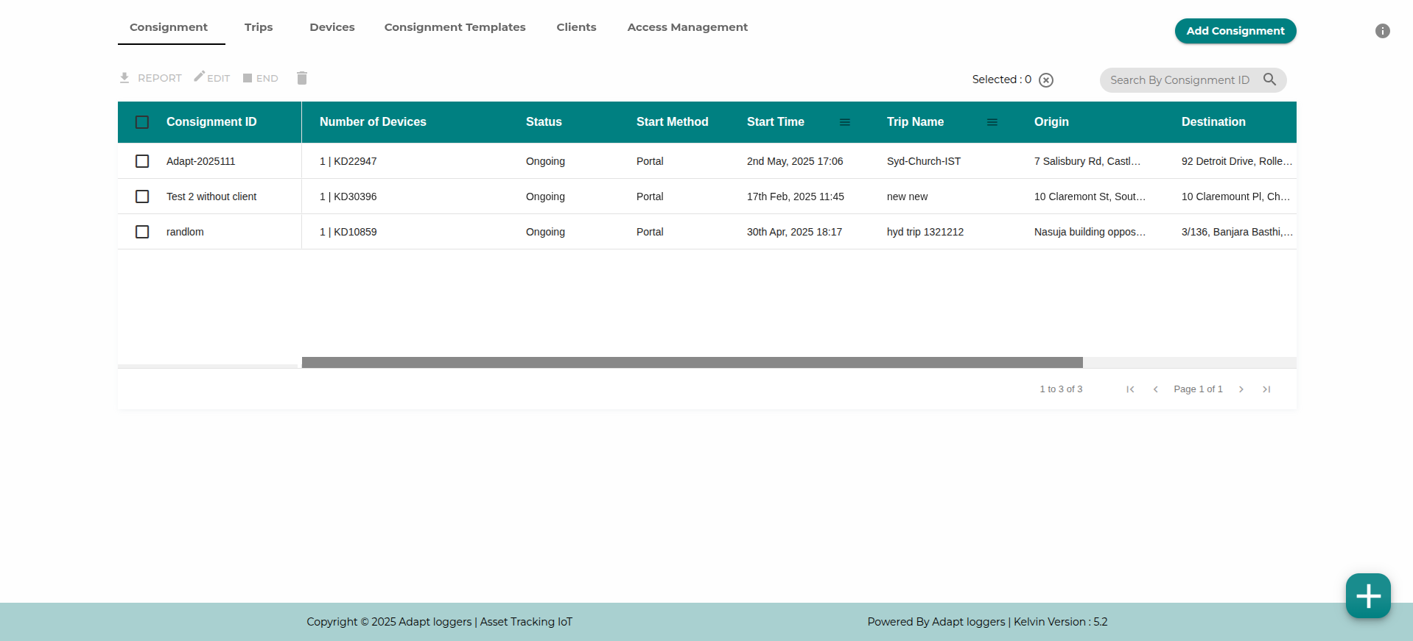Click start time 2nd May, 2025 17:06
Image resolution: width=1413 pixels, height=641 pixels.
coord(795,161)
